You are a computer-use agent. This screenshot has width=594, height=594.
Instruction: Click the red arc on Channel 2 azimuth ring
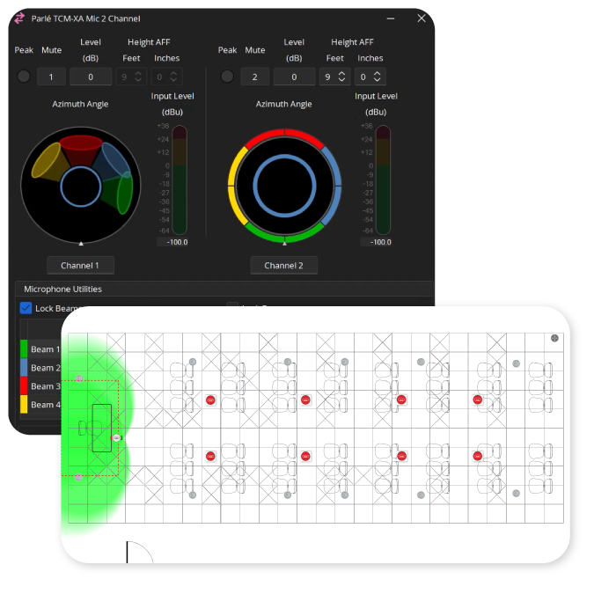[x=284, y=135]
